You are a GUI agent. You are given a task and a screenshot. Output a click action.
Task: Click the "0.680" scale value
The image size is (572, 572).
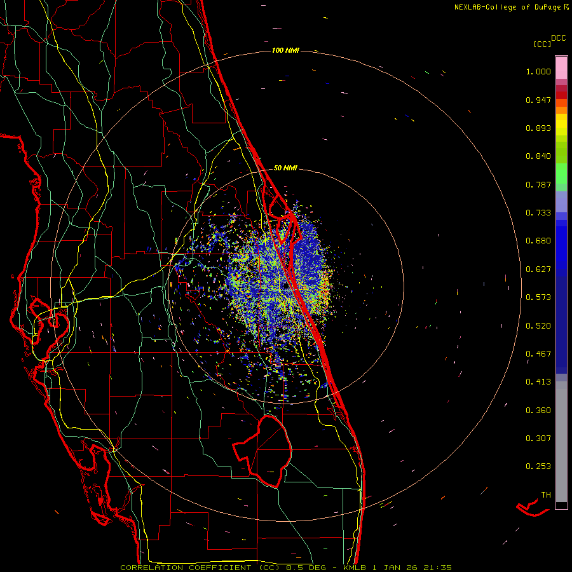coord(538,241)
